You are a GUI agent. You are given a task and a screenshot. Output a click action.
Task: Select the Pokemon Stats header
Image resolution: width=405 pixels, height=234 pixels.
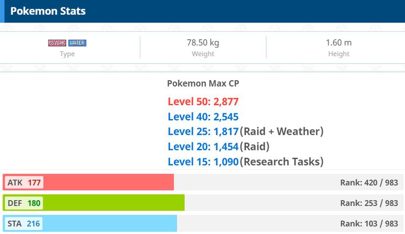(x=48, y=11)
